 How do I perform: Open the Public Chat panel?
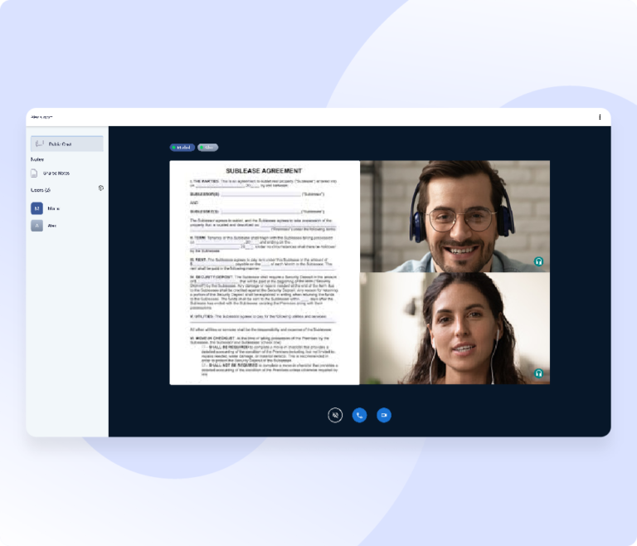pyautogui.click(x=67, y=144)
